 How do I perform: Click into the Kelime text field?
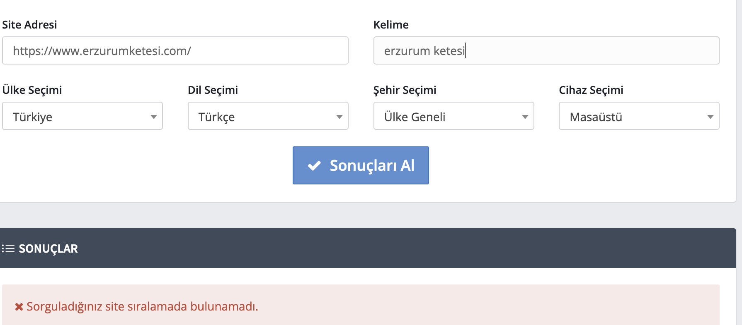(546, 50)
